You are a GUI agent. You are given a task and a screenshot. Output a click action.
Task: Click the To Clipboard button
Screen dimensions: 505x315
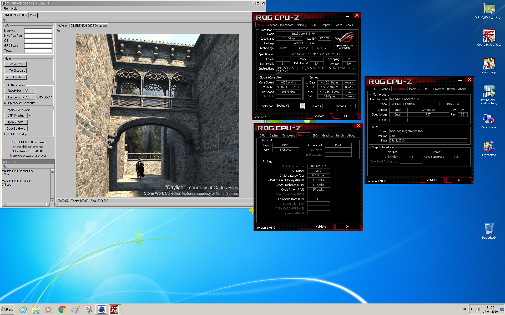(x=16, y=71)
